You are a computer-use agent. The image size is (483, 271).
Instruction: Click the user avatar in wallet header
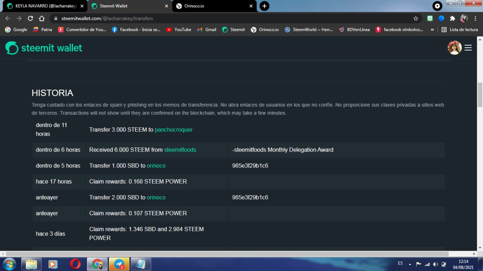[454, 48]
